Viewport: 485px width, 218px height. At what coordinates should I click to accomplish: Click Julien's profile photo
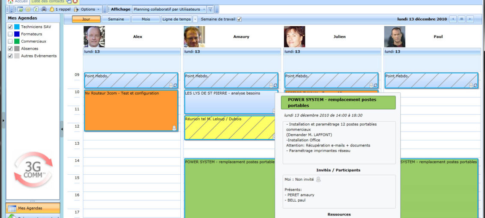click(x=294, y=36)
